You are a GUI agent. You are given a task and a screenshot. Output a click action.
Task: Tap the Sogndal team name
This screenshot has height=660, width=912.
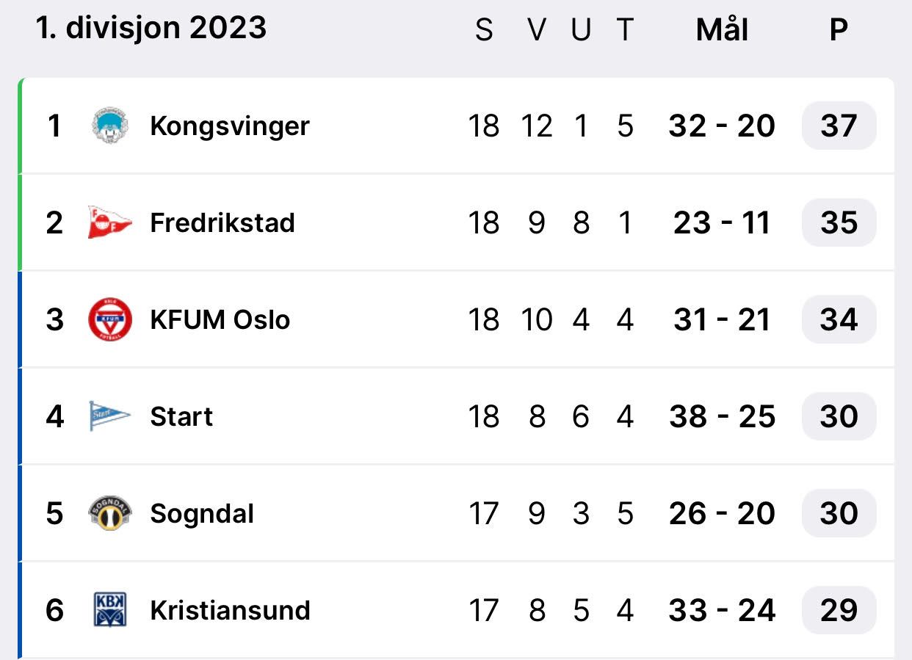coord(202,513)
